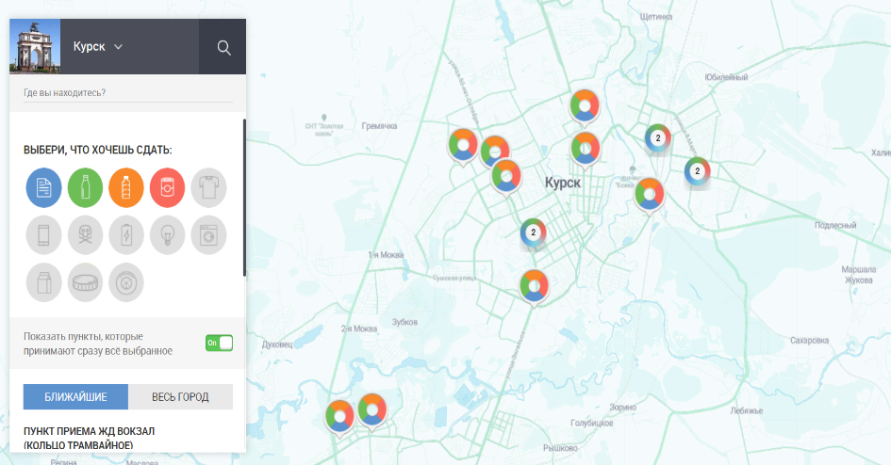
Task: Switch off the 'all selected' filter toggle
Action: 220,343
